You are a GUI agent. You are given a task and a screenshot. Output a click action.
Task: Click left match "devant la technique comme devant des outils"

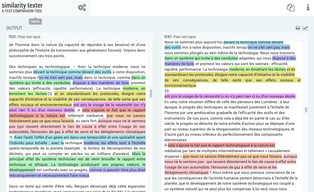point(73,72)
